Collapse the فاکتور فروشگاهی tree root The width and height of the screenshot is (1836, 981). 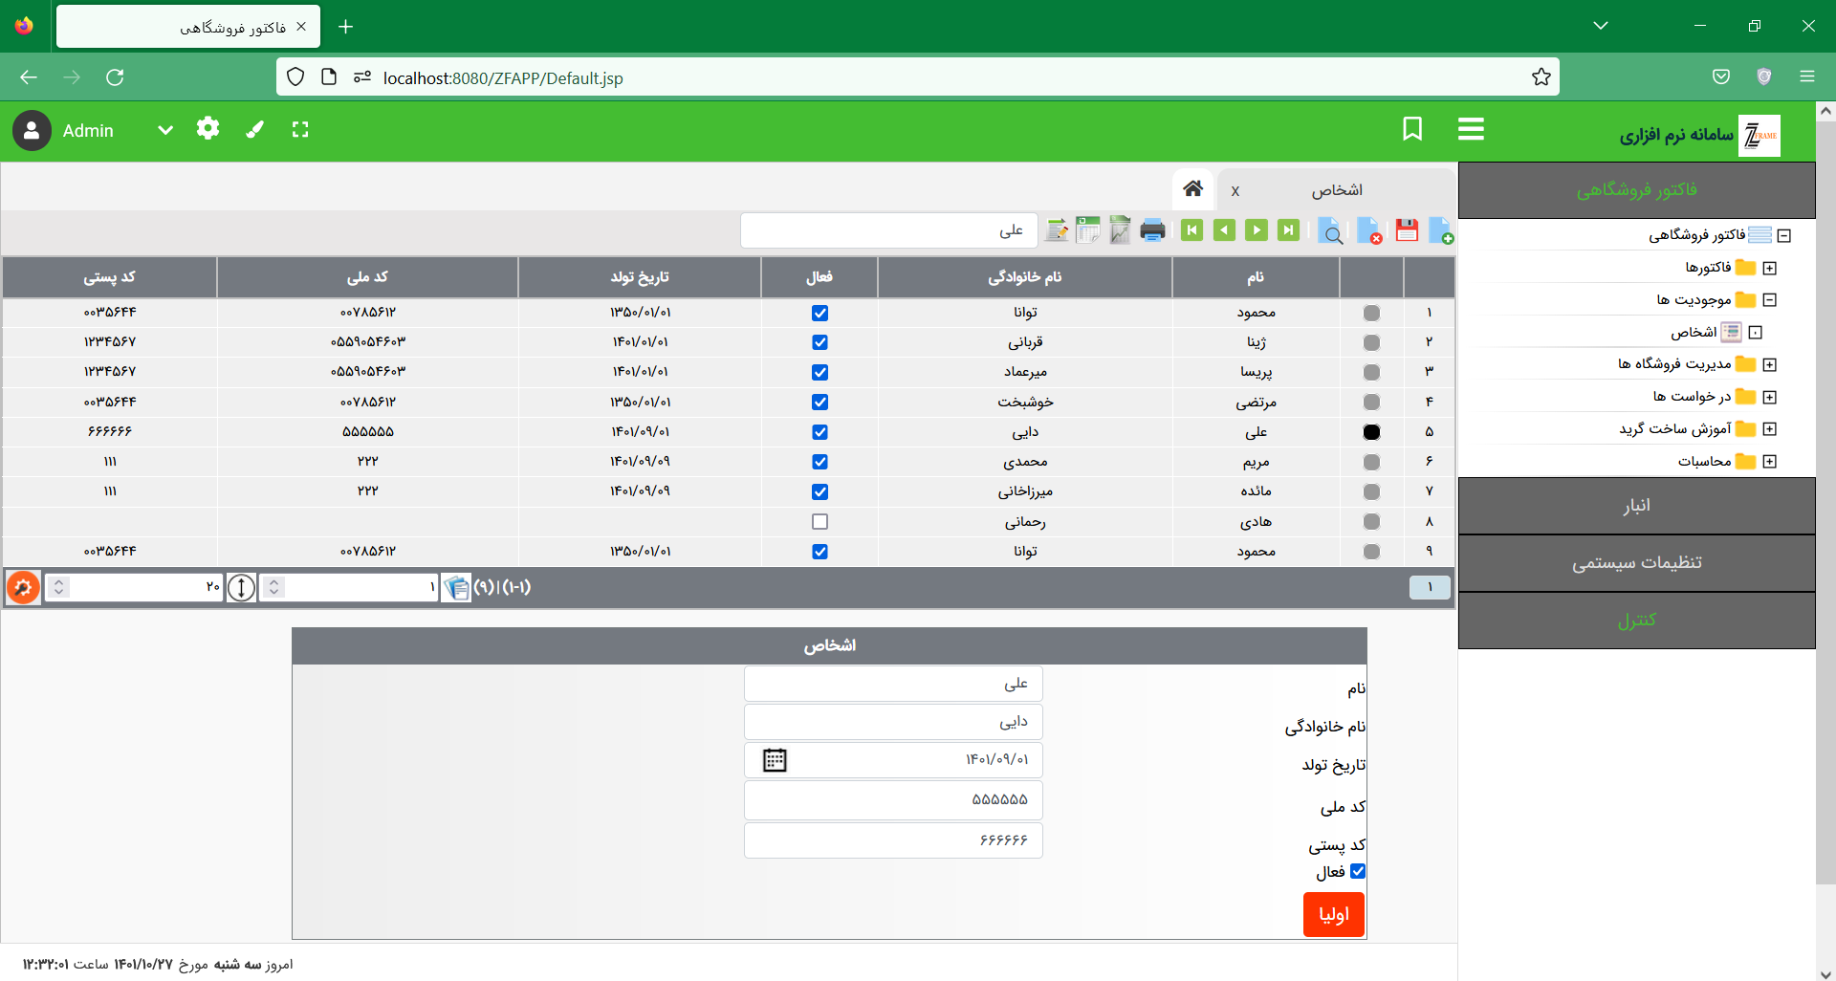[x=1783, y=235]
